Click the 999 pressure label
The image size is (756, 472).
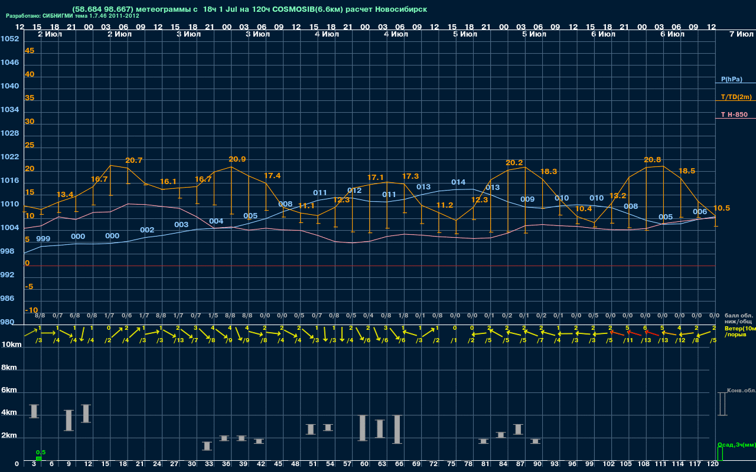43,239
